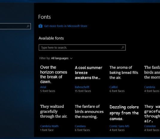Viewport: 160px width, 139px height.
Task: Click '6 font faces' under Candara
Action: click(82, 130)
